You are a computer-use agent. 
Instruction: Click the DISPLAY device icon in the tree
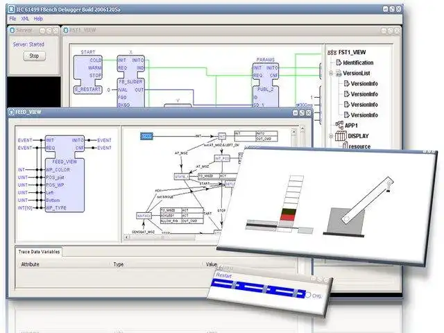tap(341, 136)
